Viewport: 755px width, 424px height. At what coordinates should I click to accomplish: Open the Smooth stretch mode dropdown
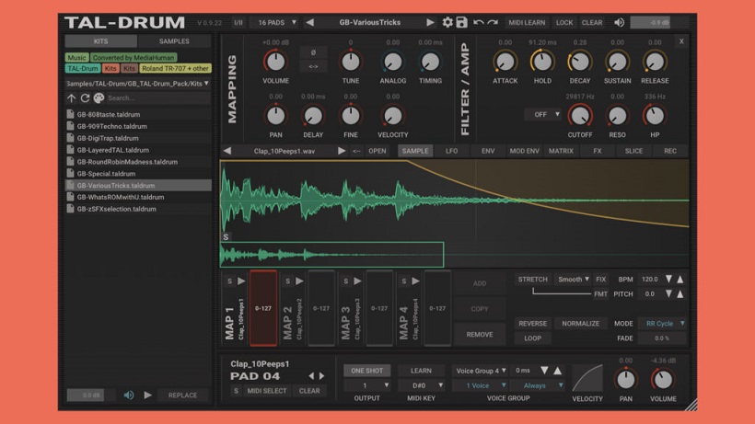573,280
